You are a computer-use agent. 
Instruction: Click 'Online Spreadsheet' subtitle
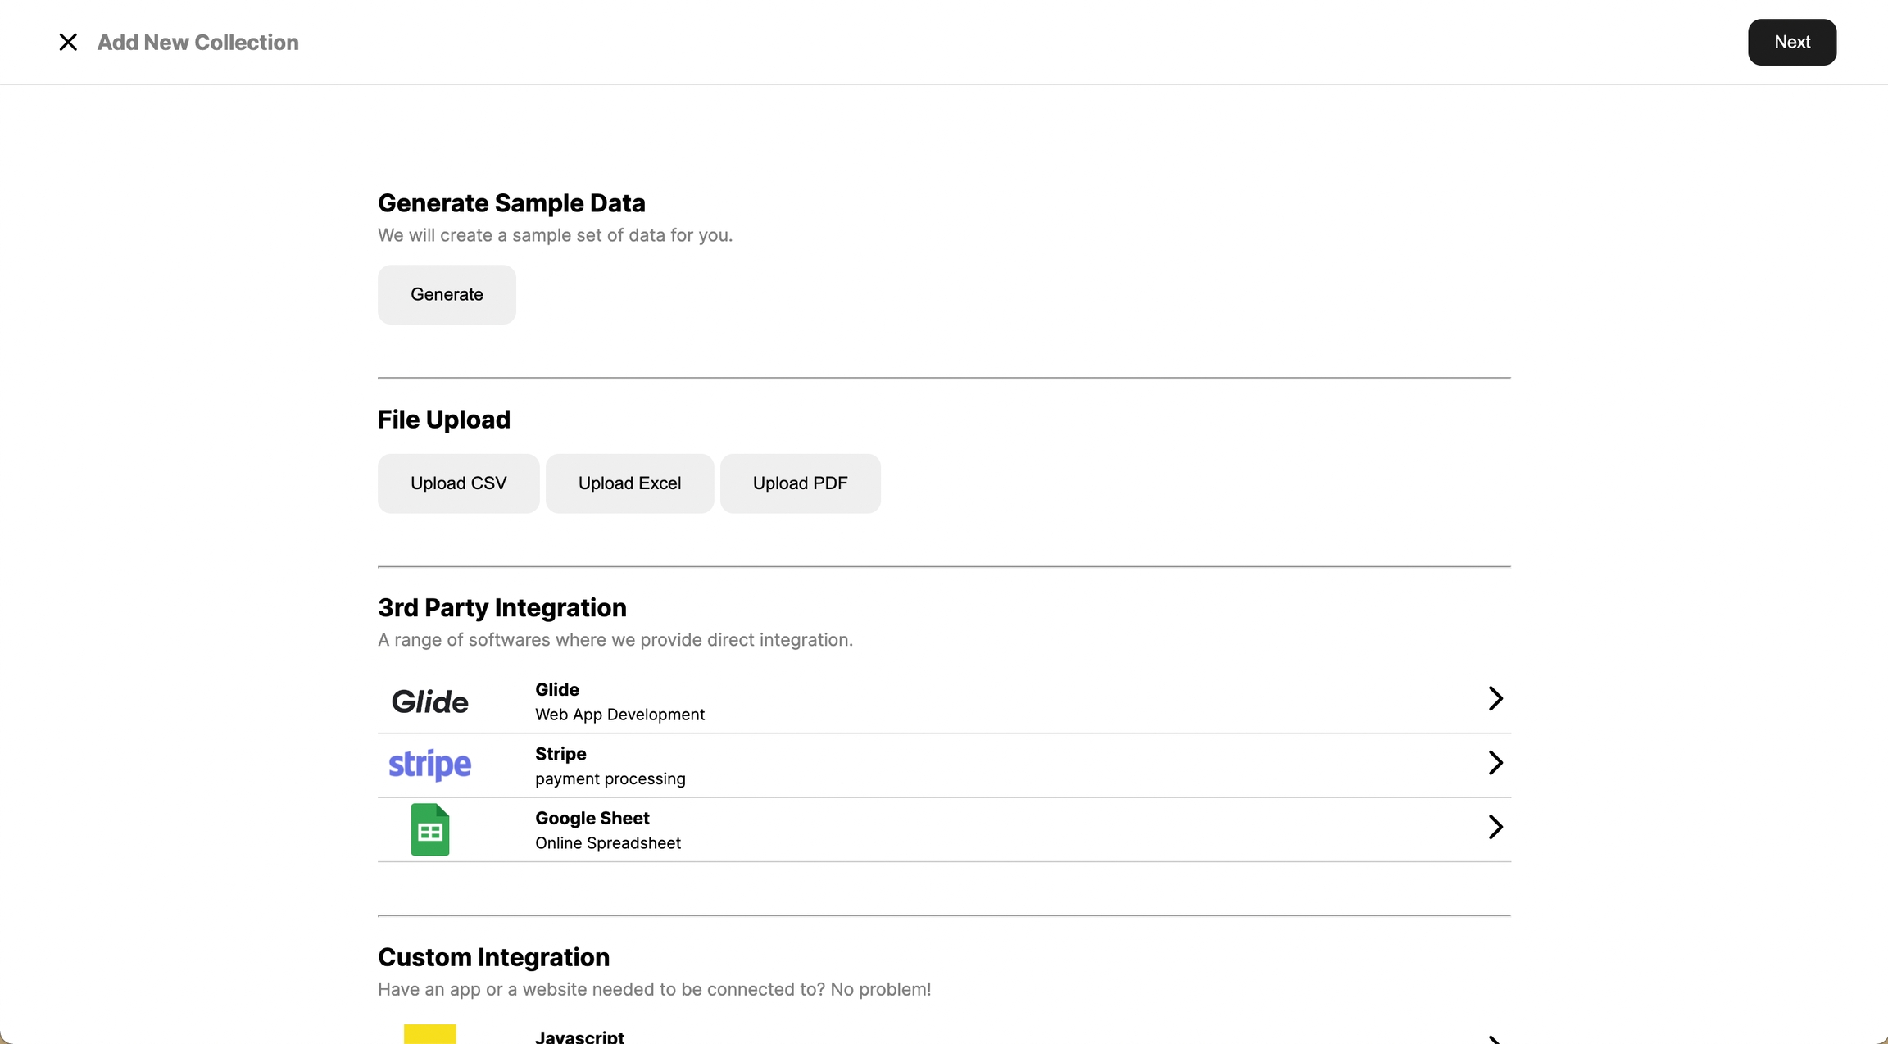pos(608,843)
